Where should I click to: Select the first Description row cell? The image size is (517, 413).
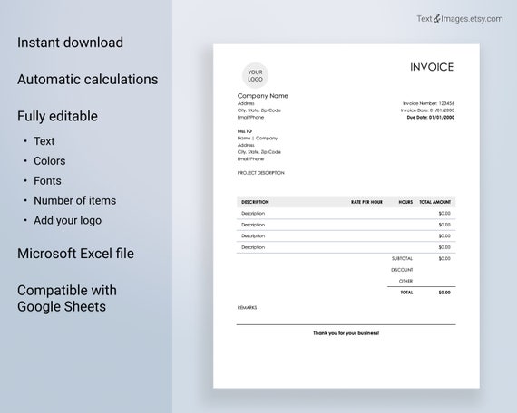coord(253,214)
